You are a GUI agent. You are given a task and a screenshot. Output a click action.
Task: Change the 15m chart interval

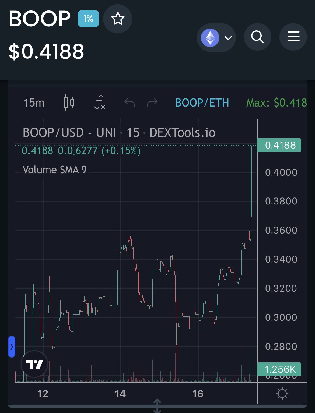pos(34,103)
